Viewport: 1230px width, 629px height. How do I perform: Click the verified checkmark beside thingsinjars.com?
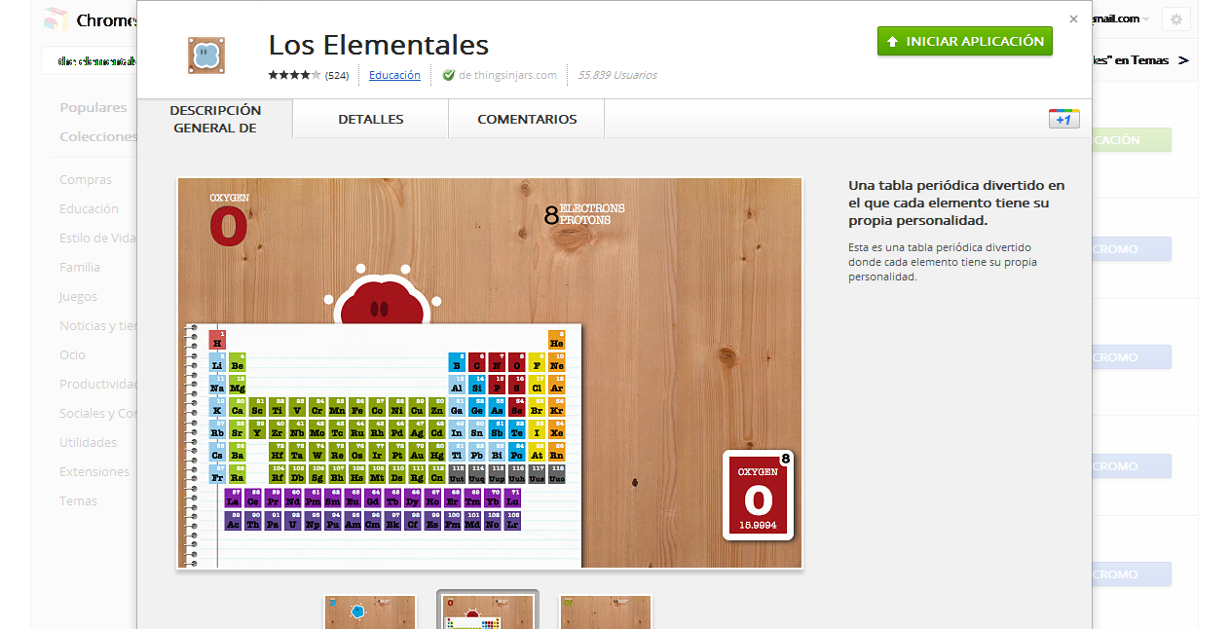449,75
